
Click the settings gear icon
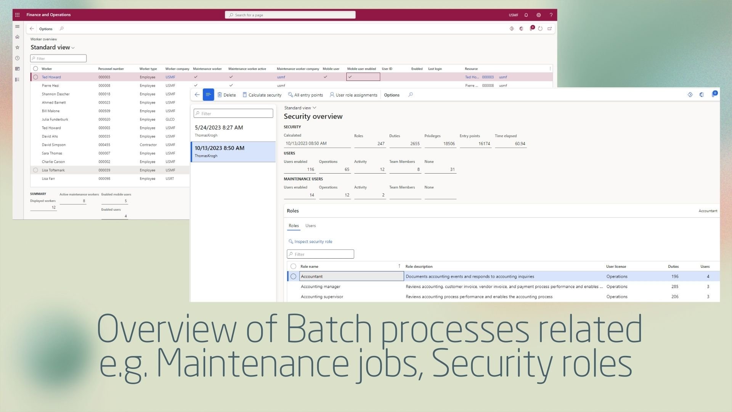(538, 14)
